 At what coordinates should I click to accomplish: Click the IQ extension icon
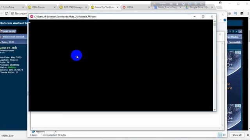236,14
